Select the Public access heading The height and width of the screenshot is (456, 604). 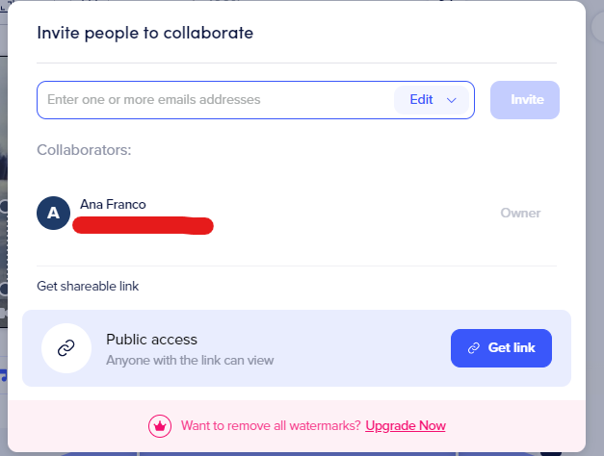coord(151,340)
